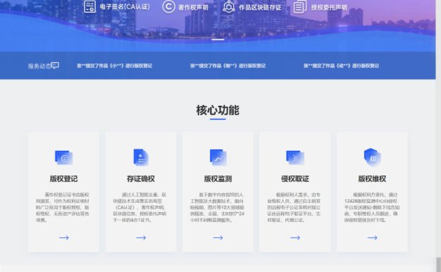Click the arrow under 版权登记
Image resolution: width=441 pixels, height=272 pixels.
click(x=64, y=237)
